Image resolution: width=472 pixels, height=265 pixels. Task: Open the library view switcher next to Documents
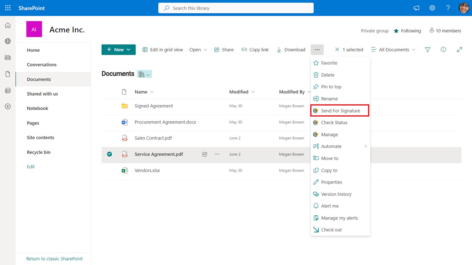click(144, 74)
